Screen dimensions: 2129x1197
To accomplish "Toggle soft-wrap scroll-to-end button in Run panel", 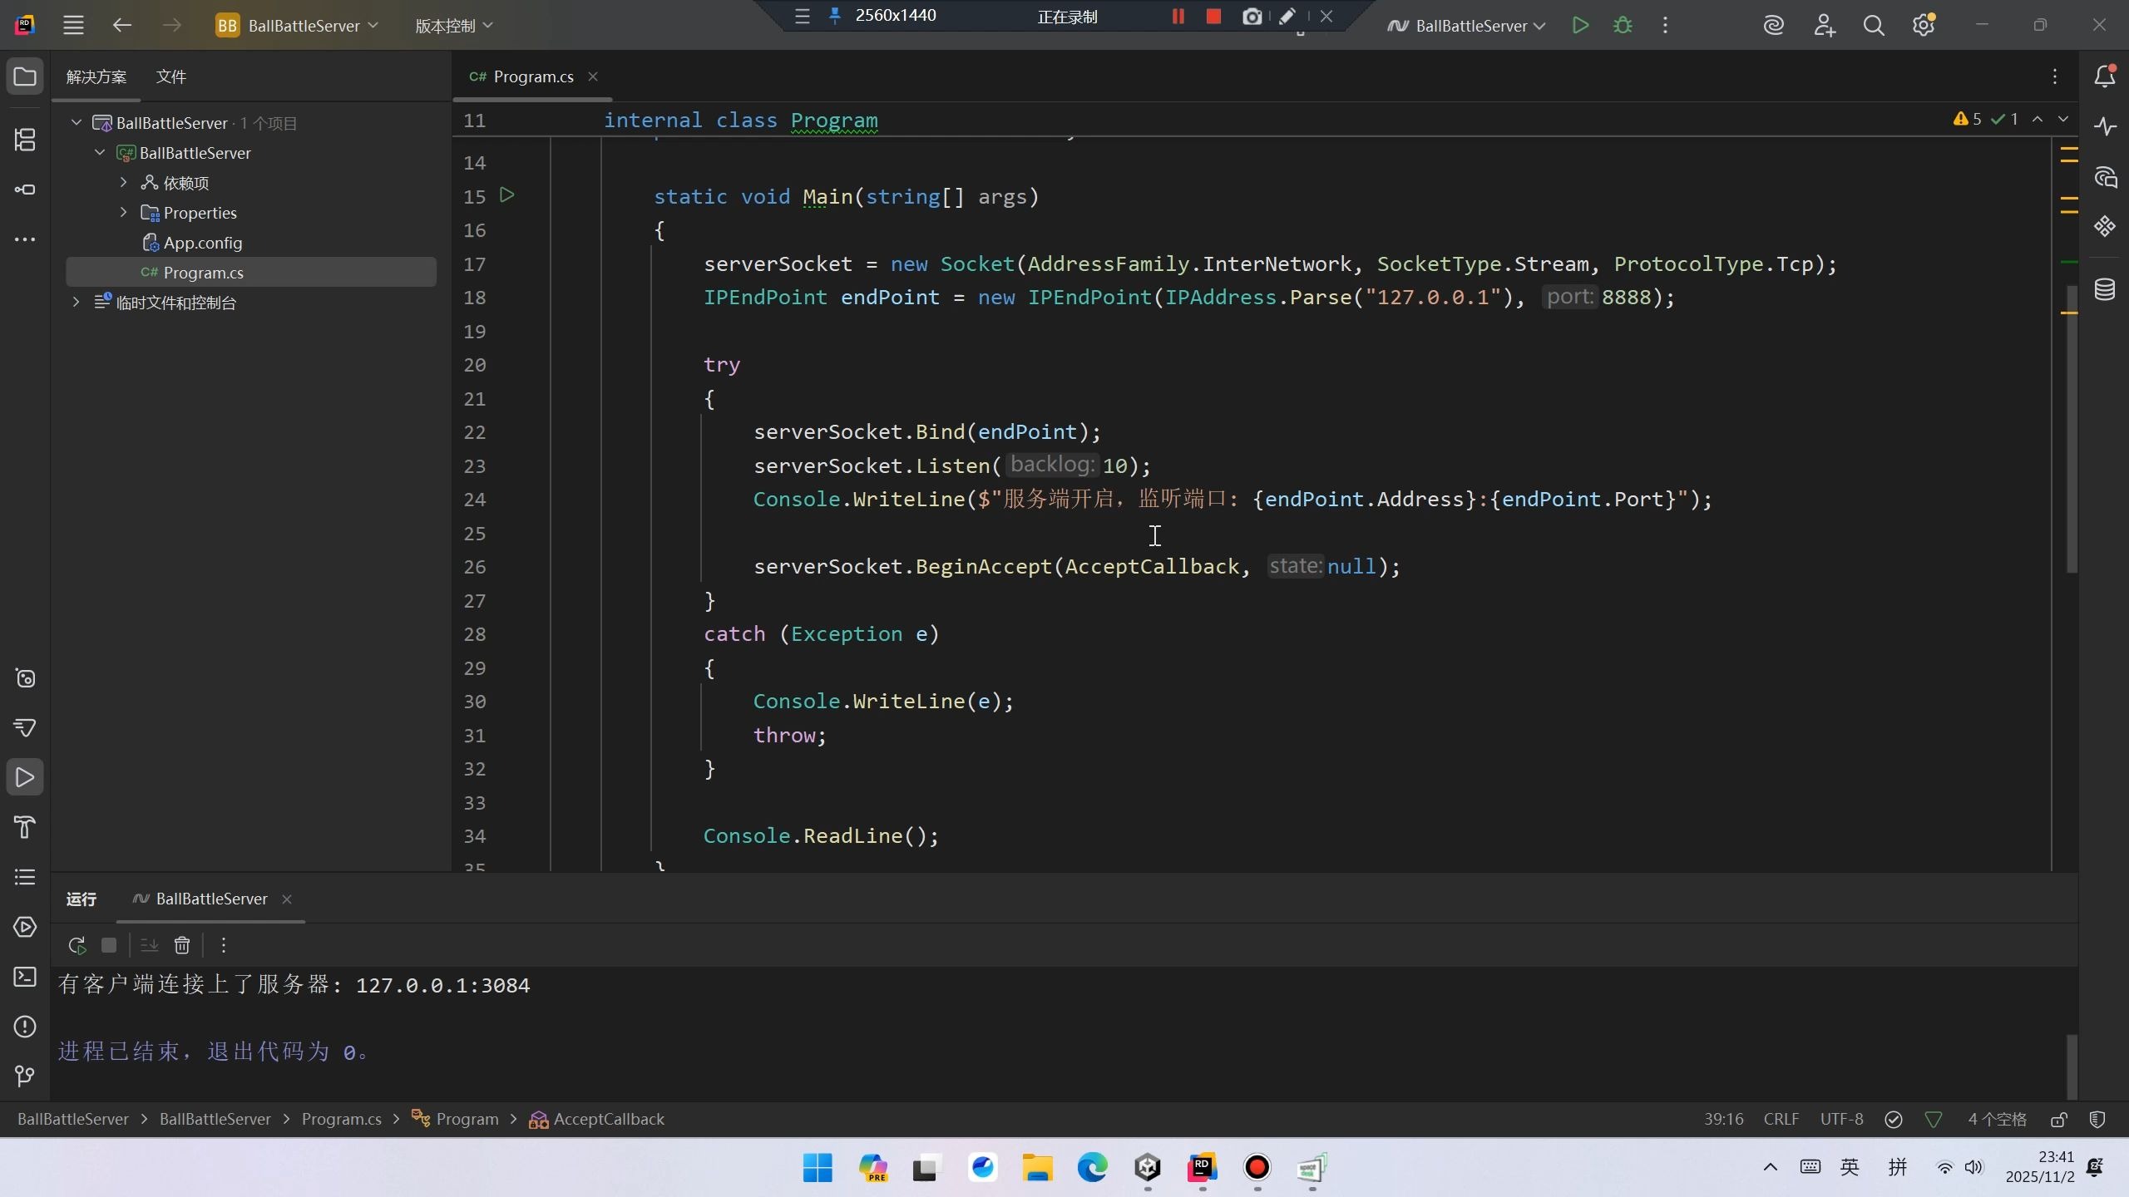I will pyautogui.click(x=150, y=945).
